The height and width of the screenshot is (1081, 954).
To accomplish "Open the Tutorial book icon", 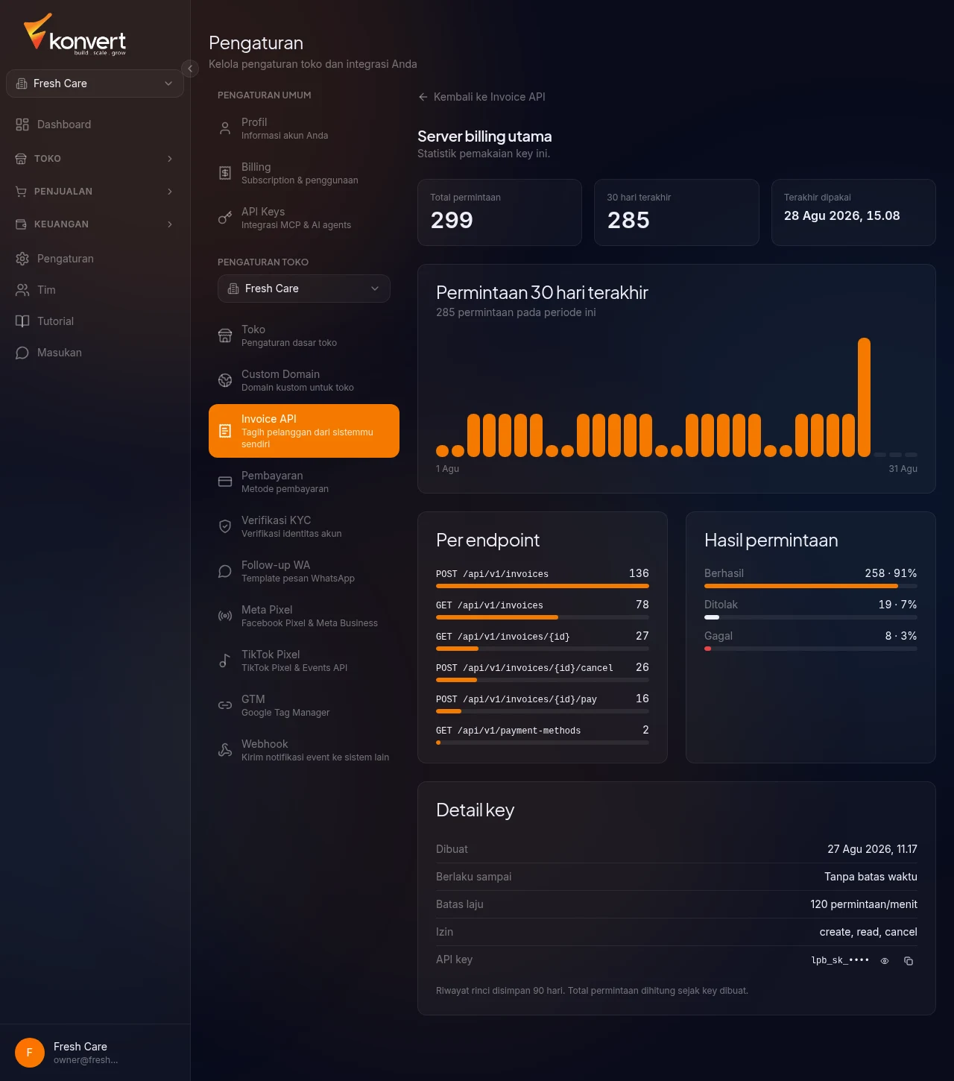I will pos(22,321).
